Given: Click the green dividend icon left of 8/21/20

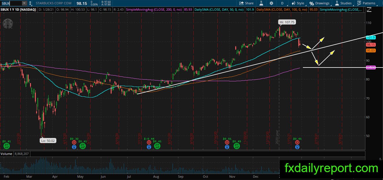Looking at the screenshot, I should point(157,146).
